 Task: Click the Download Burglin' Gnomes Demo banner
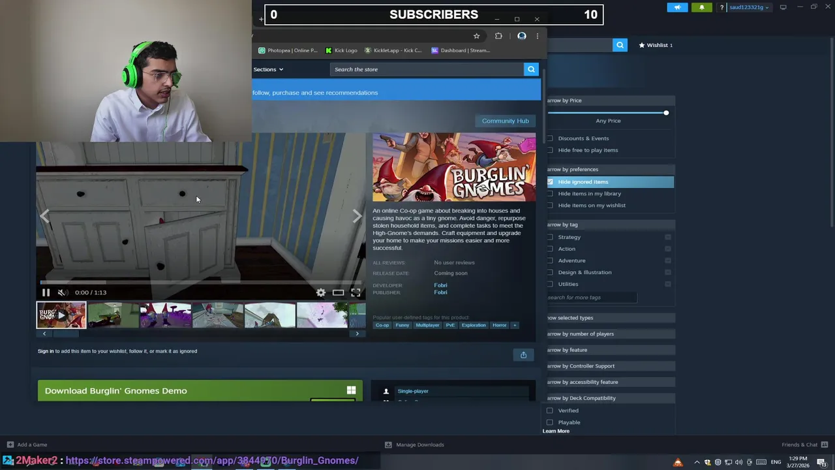point(200,390)
